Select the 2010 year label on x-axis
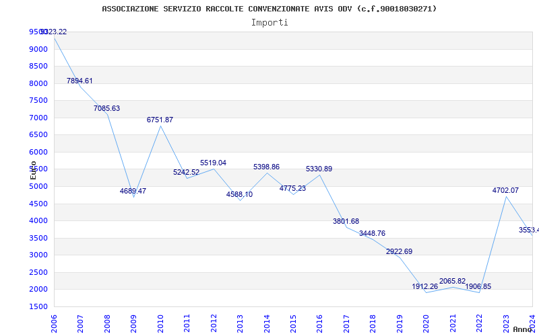Viewport: 539px width, 336px height. point(160,324)
